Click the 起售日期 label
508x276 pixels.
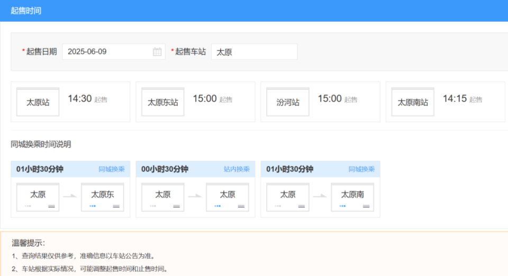point(41,52)
